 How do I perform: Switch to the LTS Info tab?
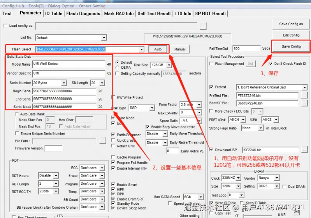[x=183, y=14]
